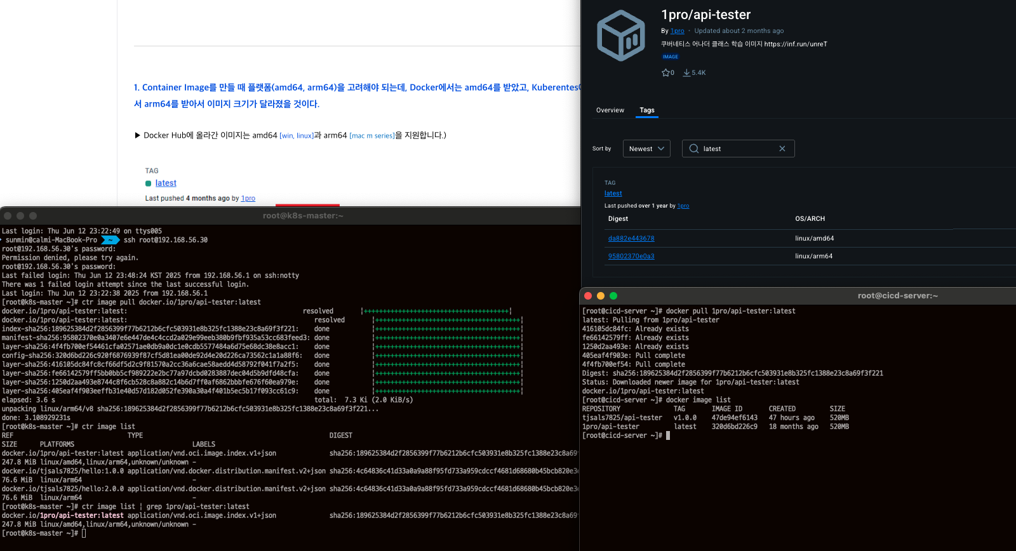Click the 'root@cicd-server:~' terminal title

898,296
